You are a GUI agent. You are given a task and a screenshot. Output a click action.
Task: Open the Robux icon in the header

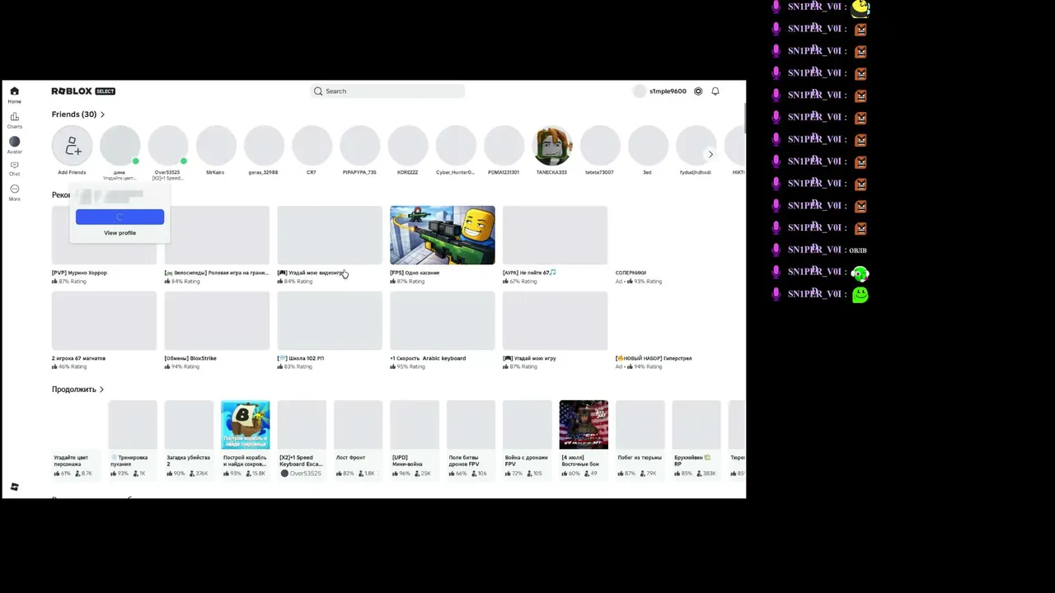point(698,91)
